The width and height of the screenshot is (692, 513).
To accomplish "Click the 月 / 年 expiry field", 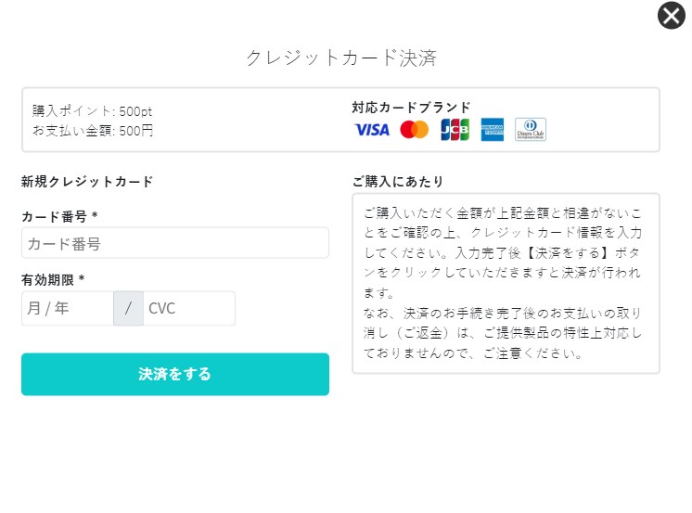I will point(67,308).
